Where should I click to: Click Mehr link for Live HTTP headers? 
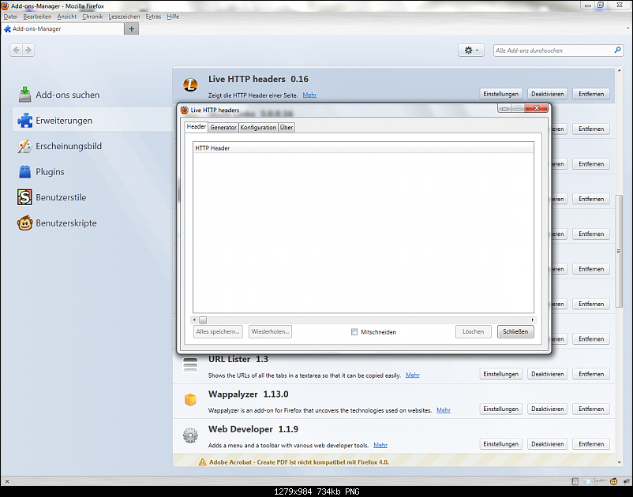pos(309,95)
